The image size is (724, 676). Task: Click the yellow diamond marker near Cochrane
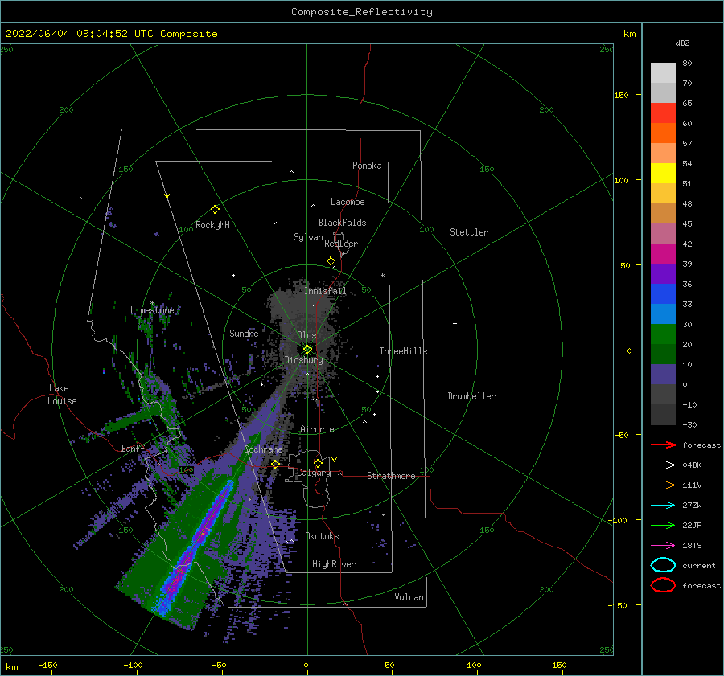(x=275, y=465)
